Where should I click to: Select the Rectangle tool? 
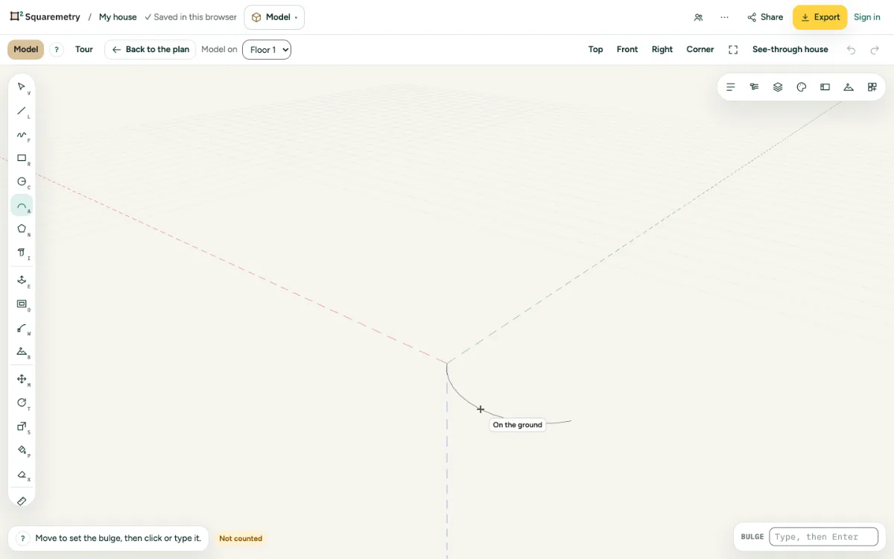[22, 159]
